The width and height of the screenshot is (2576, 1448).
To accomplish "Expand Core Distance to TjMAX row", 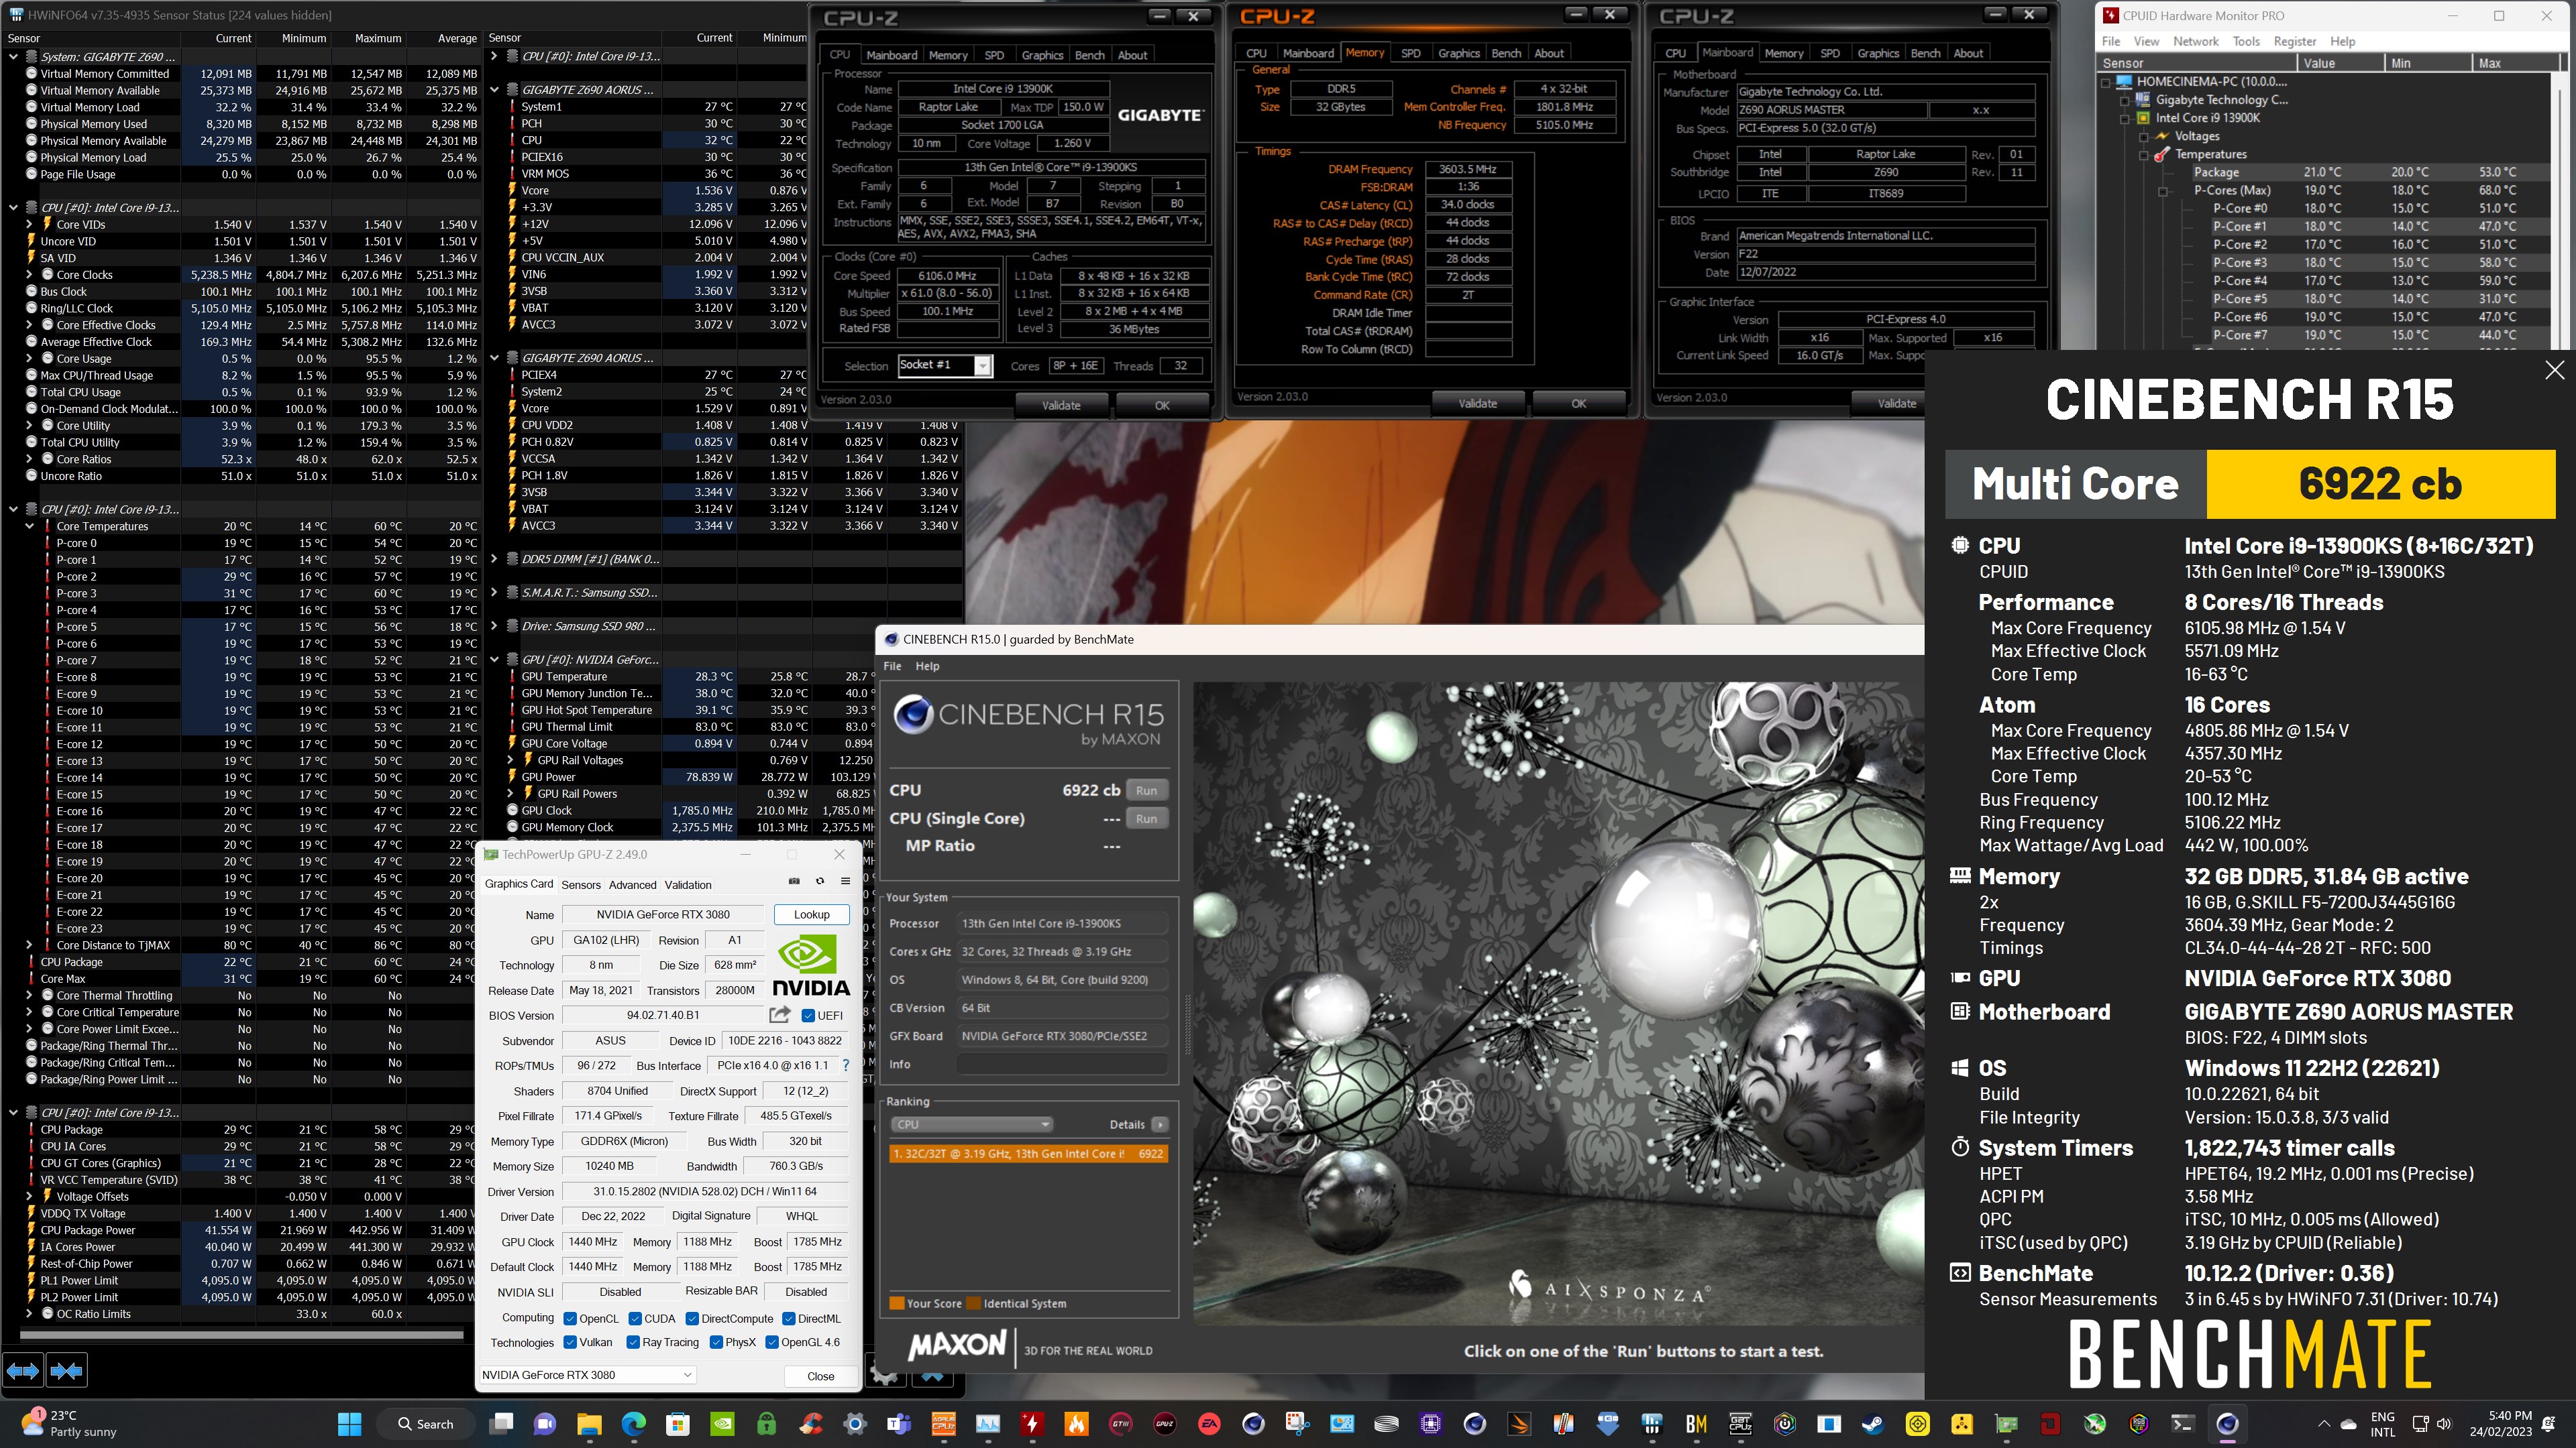I will [x=29, y=945].
